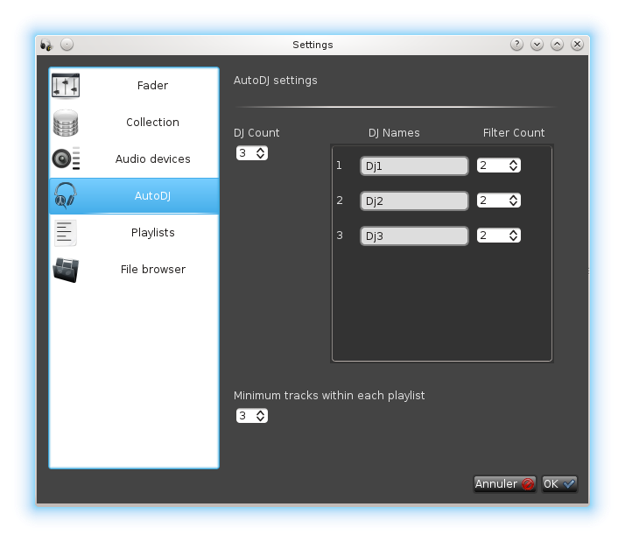Open the Fader settings page
Image resolution: width=625 pixels, height=542 pixels.
click(134, 85)
